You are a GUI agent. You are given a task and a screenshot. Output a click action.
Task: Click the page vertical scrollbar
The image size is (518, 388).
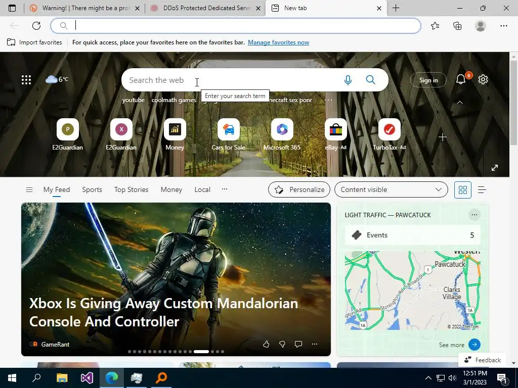point(513,102)
